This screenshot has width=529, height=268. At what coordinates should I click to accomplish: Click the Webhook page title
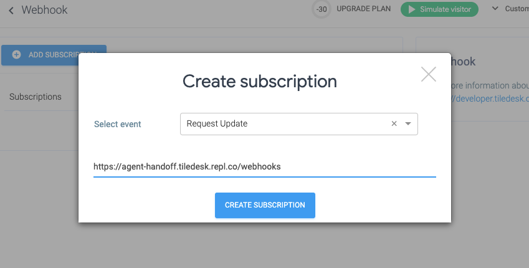(x=44, y=11)
